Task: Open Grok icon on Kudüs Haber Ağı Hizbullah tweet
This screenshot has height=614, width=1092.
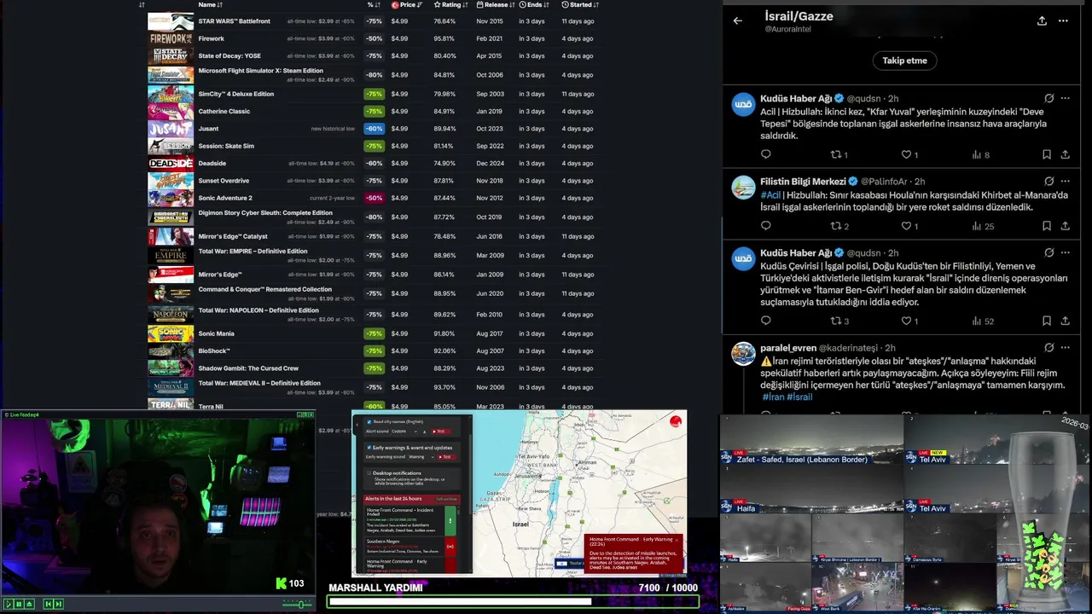Action: coord(1048,98)
